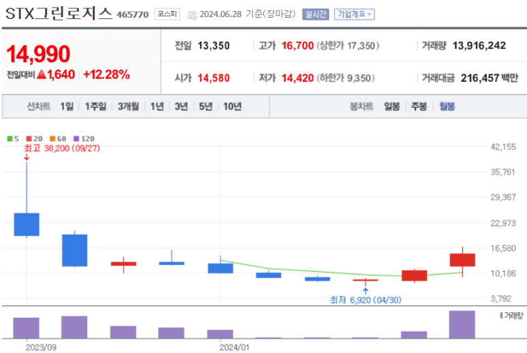Click the orange 60 moving average swatch
Viewport: 527px width, 353px height.
pyautogui.click(x=52, y=139)
